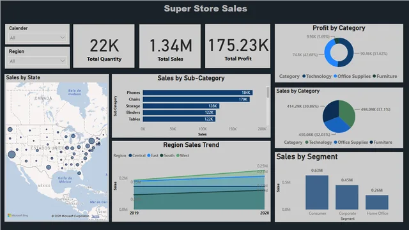Viewport: 409px width, 230px height.
Task: Click the blue pie slice 430.04K
Action: [337, 125]
